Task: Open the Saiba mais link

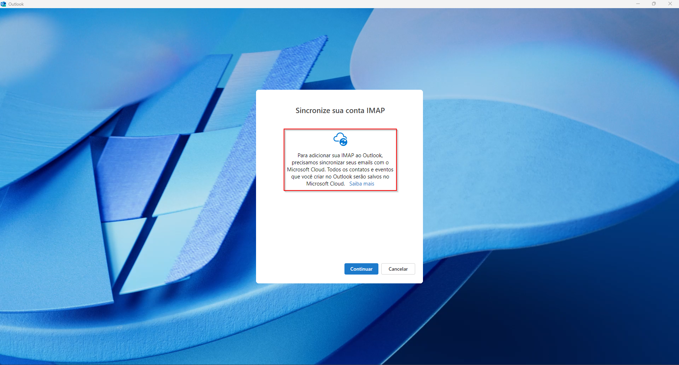Action: click(x=361, y=184)
